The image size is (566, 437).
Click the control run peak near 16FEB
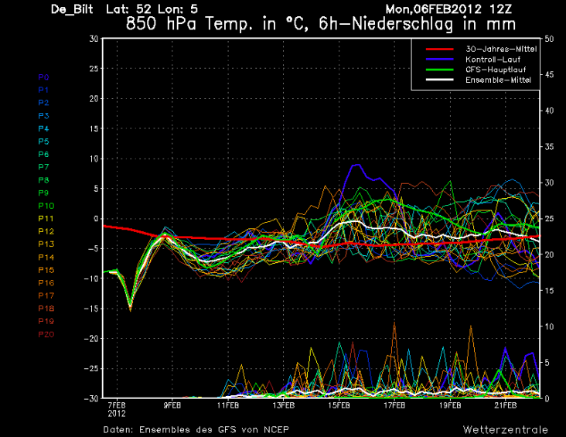click(x=356, y=165)
